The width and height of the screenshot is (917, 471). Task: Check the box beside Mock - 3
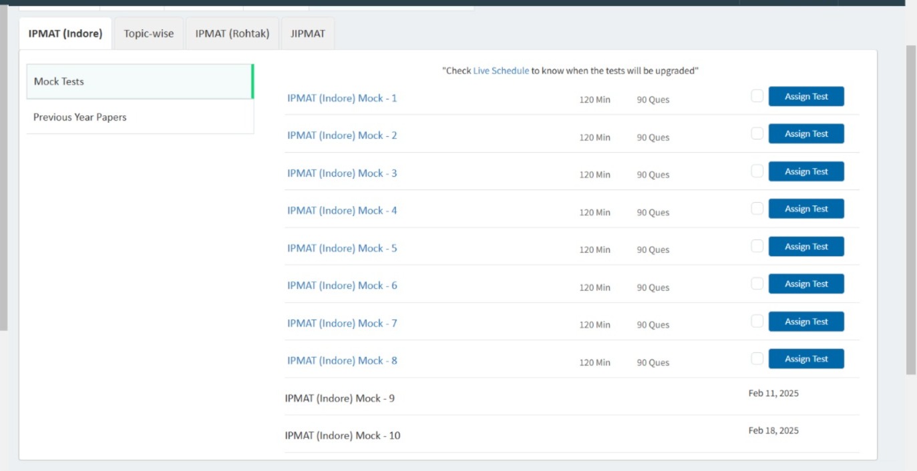(757, 171)
